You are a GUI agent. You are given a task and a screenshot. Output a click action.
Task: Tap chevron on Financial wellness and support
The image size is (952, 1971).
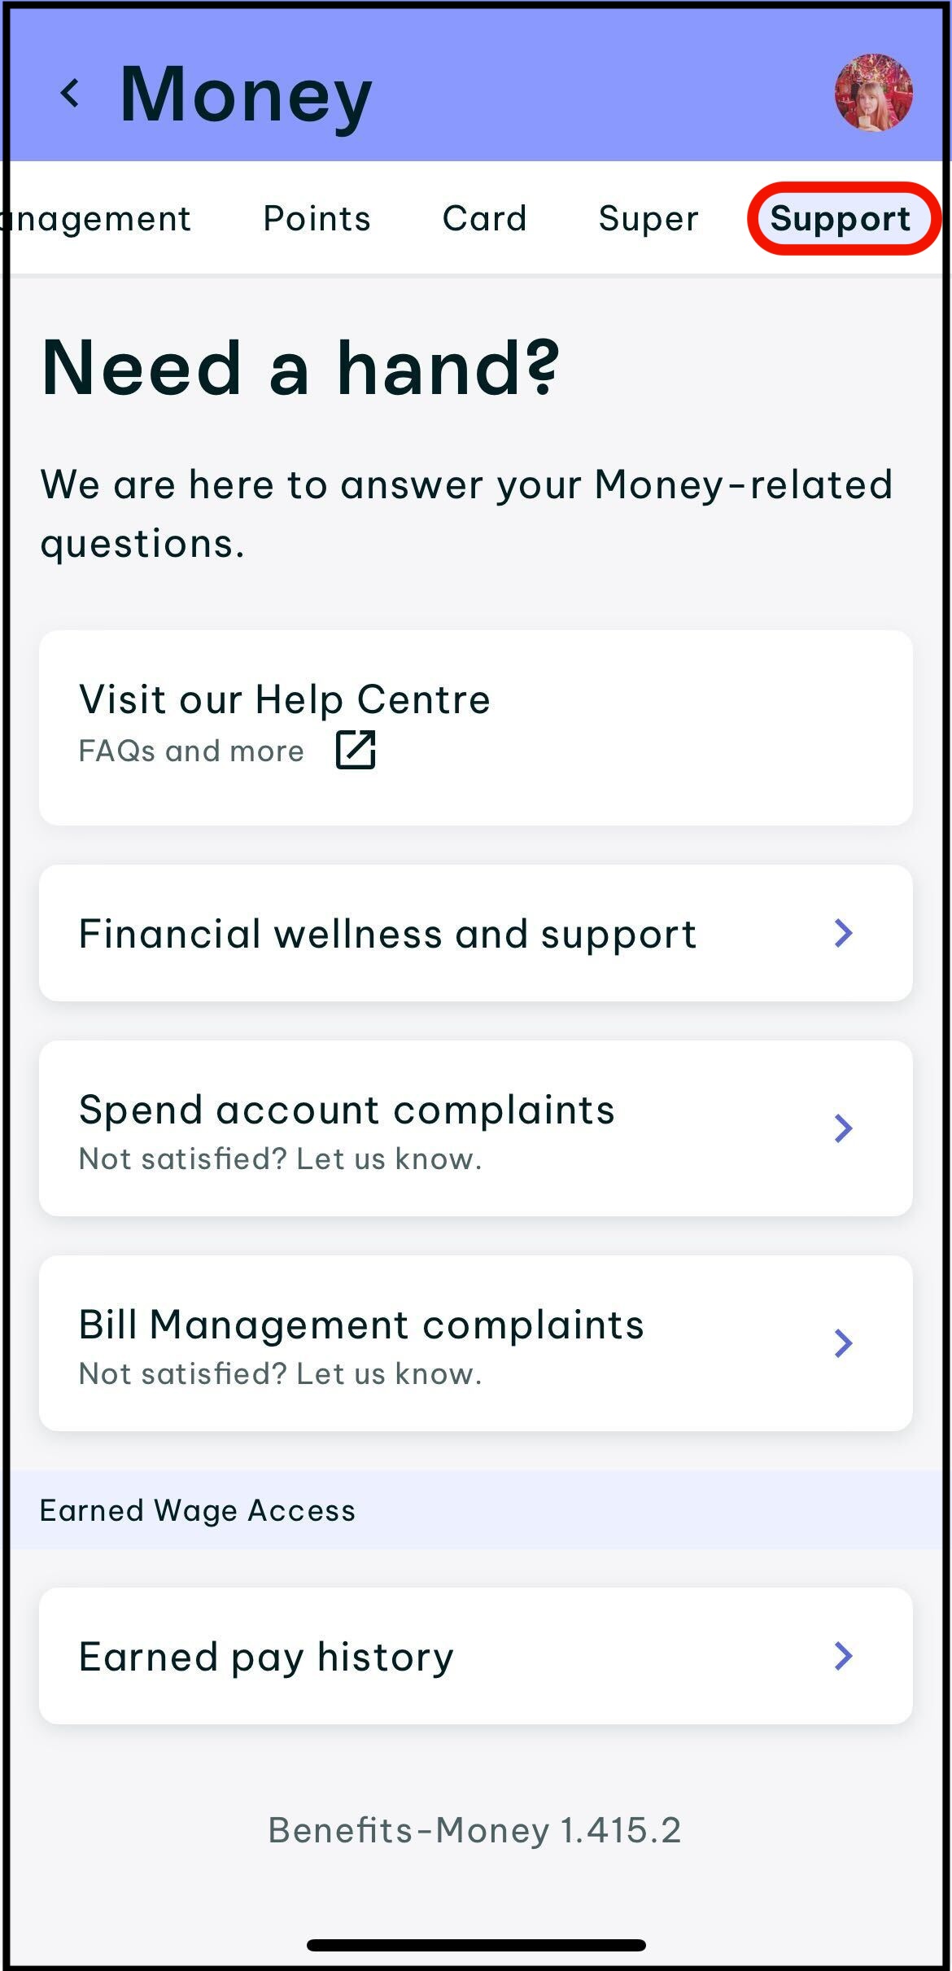(x=844, y=933)
